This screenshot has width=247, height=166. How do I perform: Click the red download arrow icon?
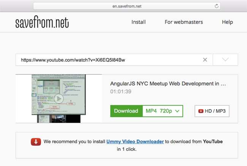pyautogui.click(x=36, y=142)
